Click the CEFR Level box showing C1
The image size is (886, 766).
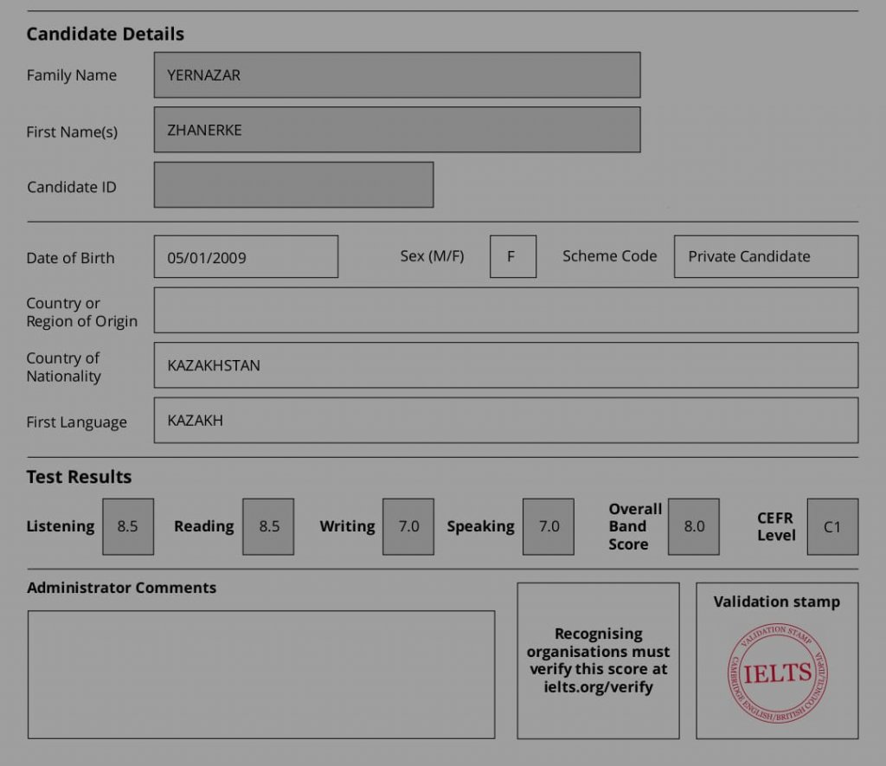832,526
